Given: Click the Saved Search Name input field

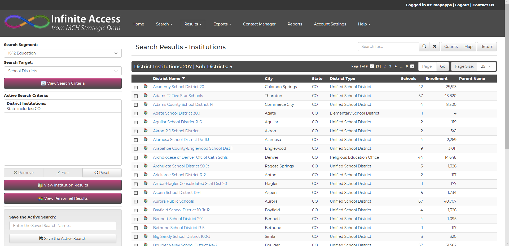Looking at the screenshot, I should (63, 226).
